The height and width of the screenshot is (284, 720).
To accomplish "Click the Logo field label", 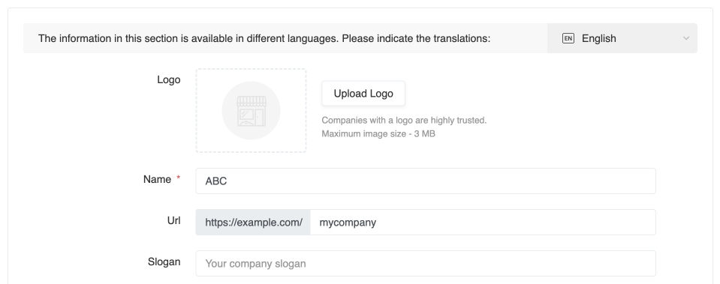I will [x=168, y=79].
